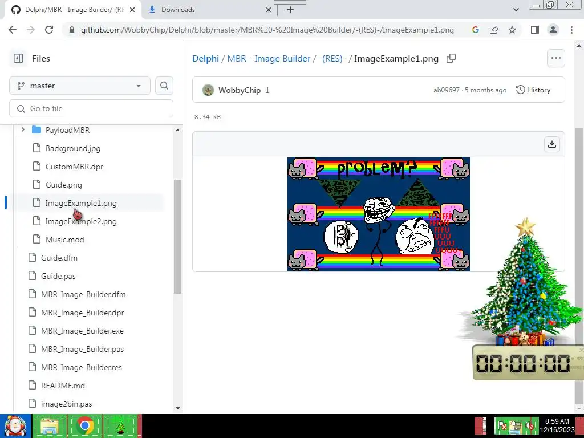This screenshot has width=584, height=438.
Task: Open File Explorer from the taskbar
Action: pos(50,426)
